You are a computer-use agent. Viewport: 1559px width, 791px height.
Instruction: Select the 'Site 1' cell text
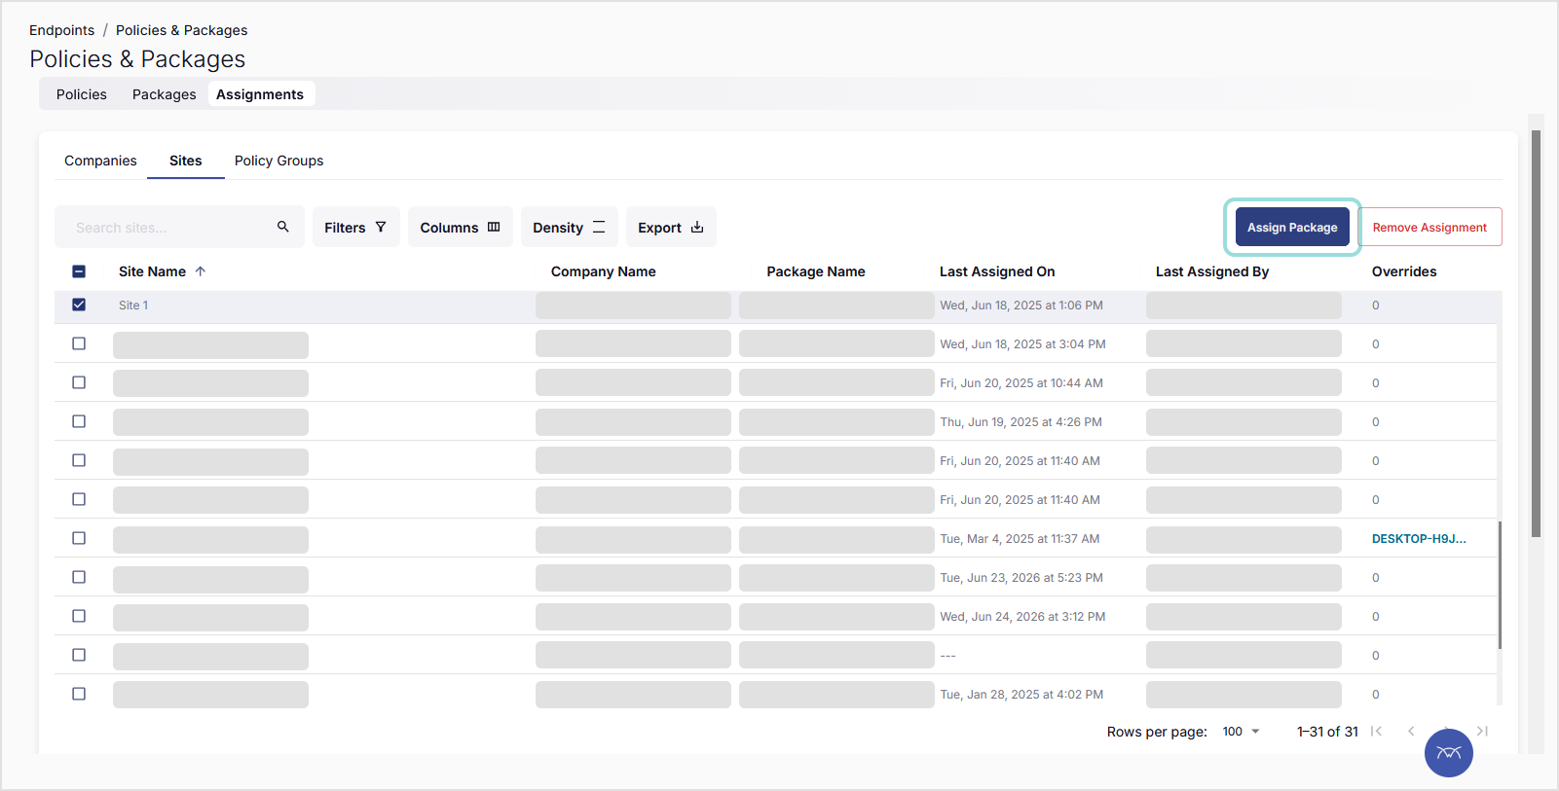click(x=133, y=305)
